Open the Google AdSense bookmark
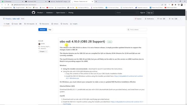Viewport: 187px width, 105px height. pos(60,8)
